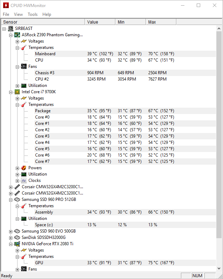Click the mainboard Fans fan icon
This screenshot has height=279, width=223.
tap(24, 66)
